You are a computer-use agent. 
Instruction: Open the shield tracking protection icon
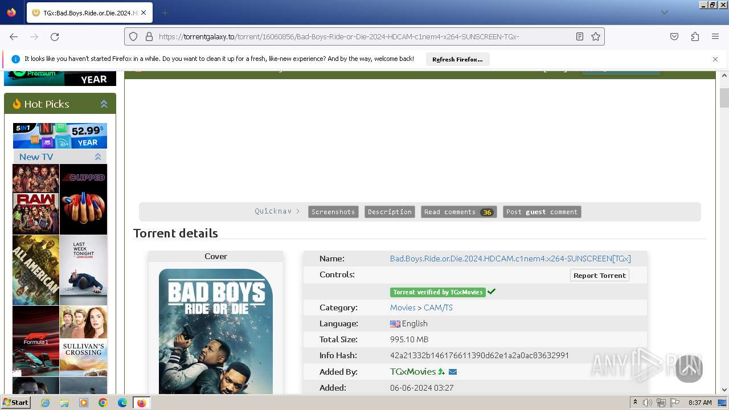(x=133, y=36)
